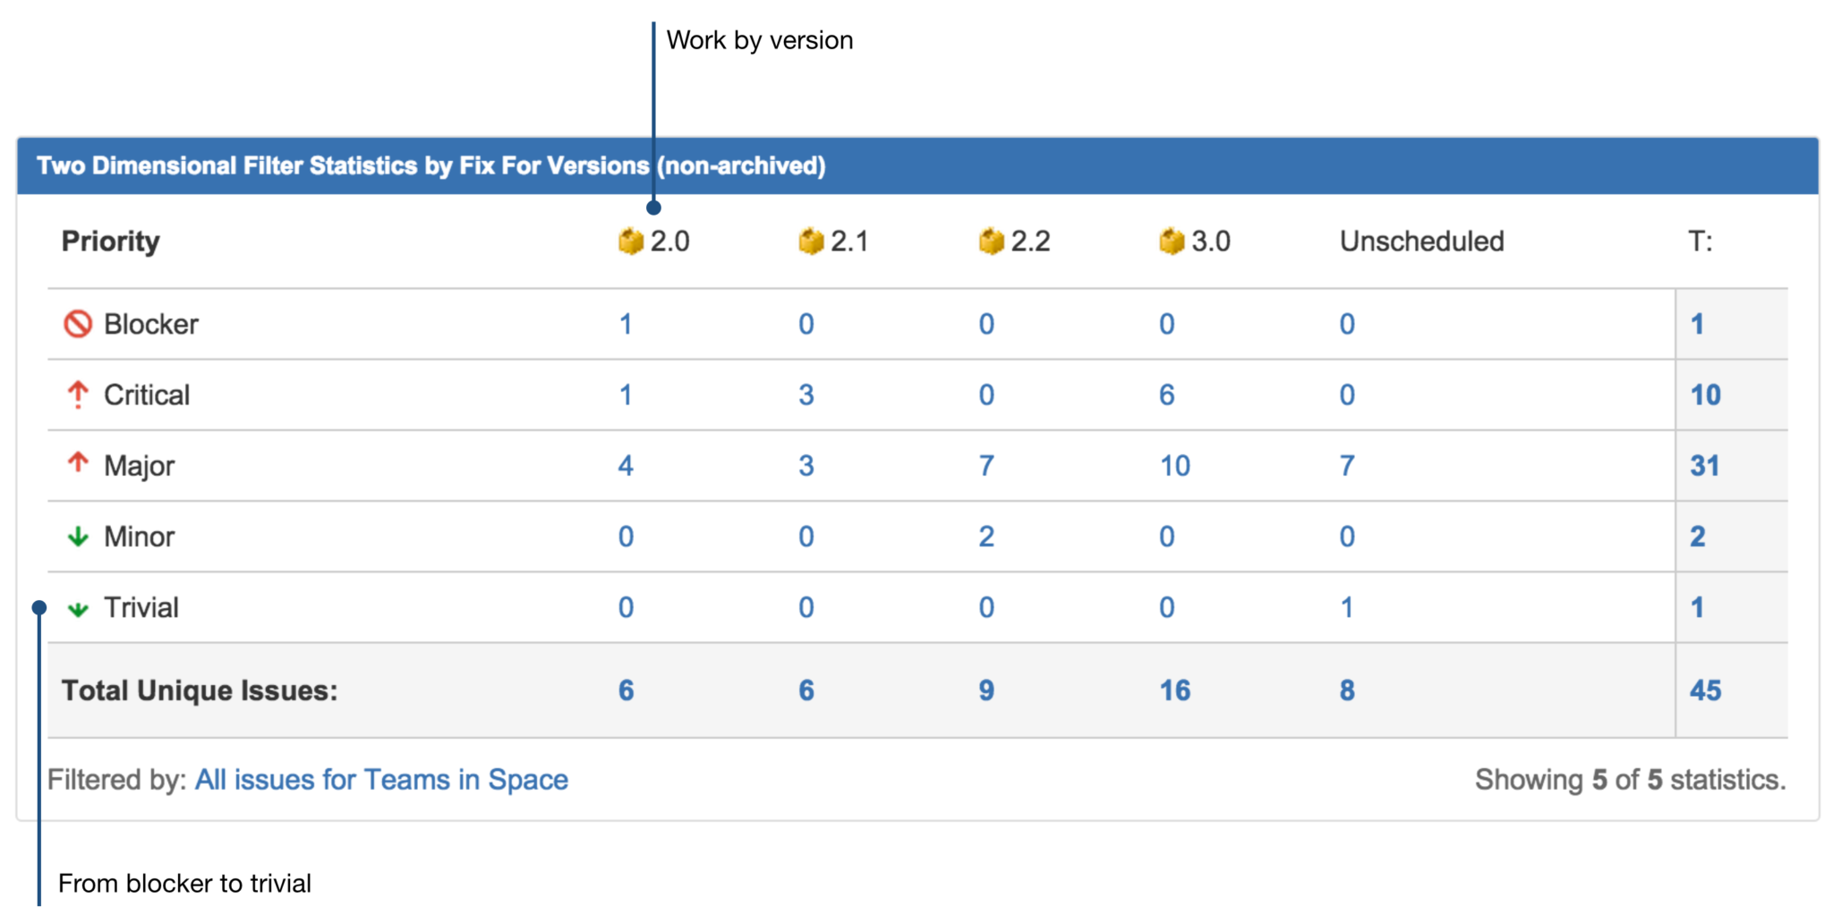This screenshot has width=1833, height=923.
Task: Open the grand total of 45 issues
Action: [1705, 690]
